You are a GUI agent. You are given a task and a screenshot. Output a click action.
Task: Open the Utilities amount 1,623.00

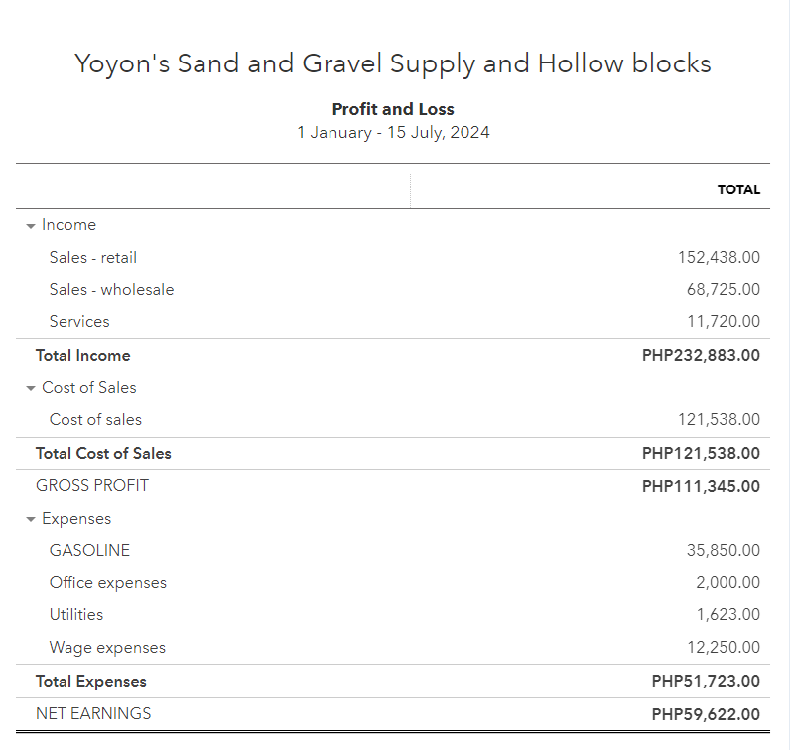[727, 615]
